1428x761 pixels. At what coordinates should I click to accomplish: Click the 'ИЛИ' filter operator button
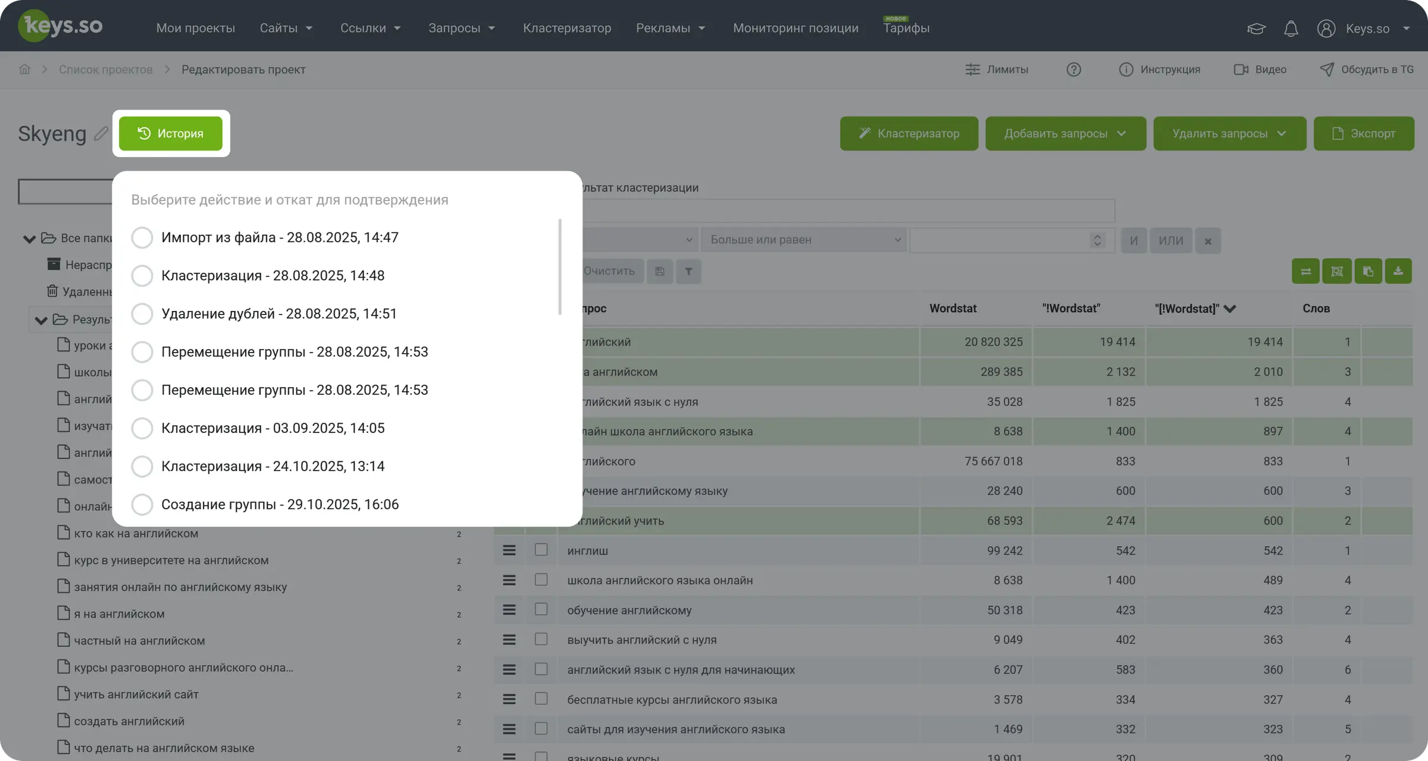click(1171, 241)
